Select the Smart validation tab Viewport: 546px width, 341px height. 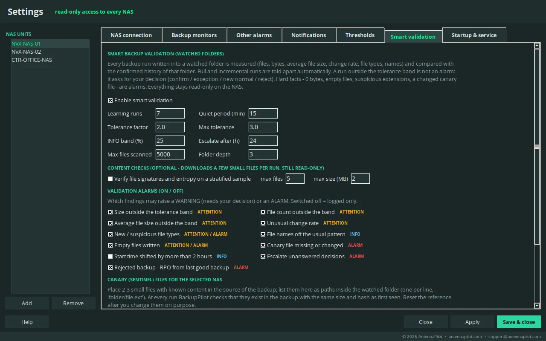[413, 36]
